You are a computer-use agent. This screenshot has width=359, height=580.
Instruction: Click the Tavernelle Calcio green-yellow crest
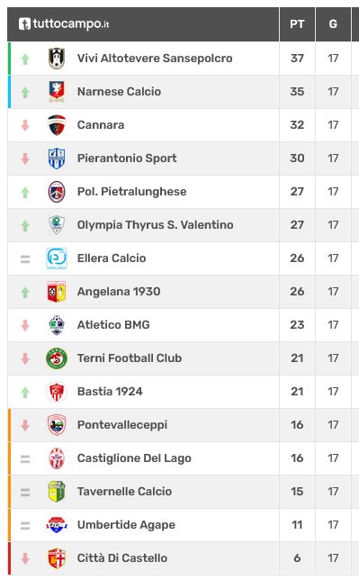pos(57,491)
